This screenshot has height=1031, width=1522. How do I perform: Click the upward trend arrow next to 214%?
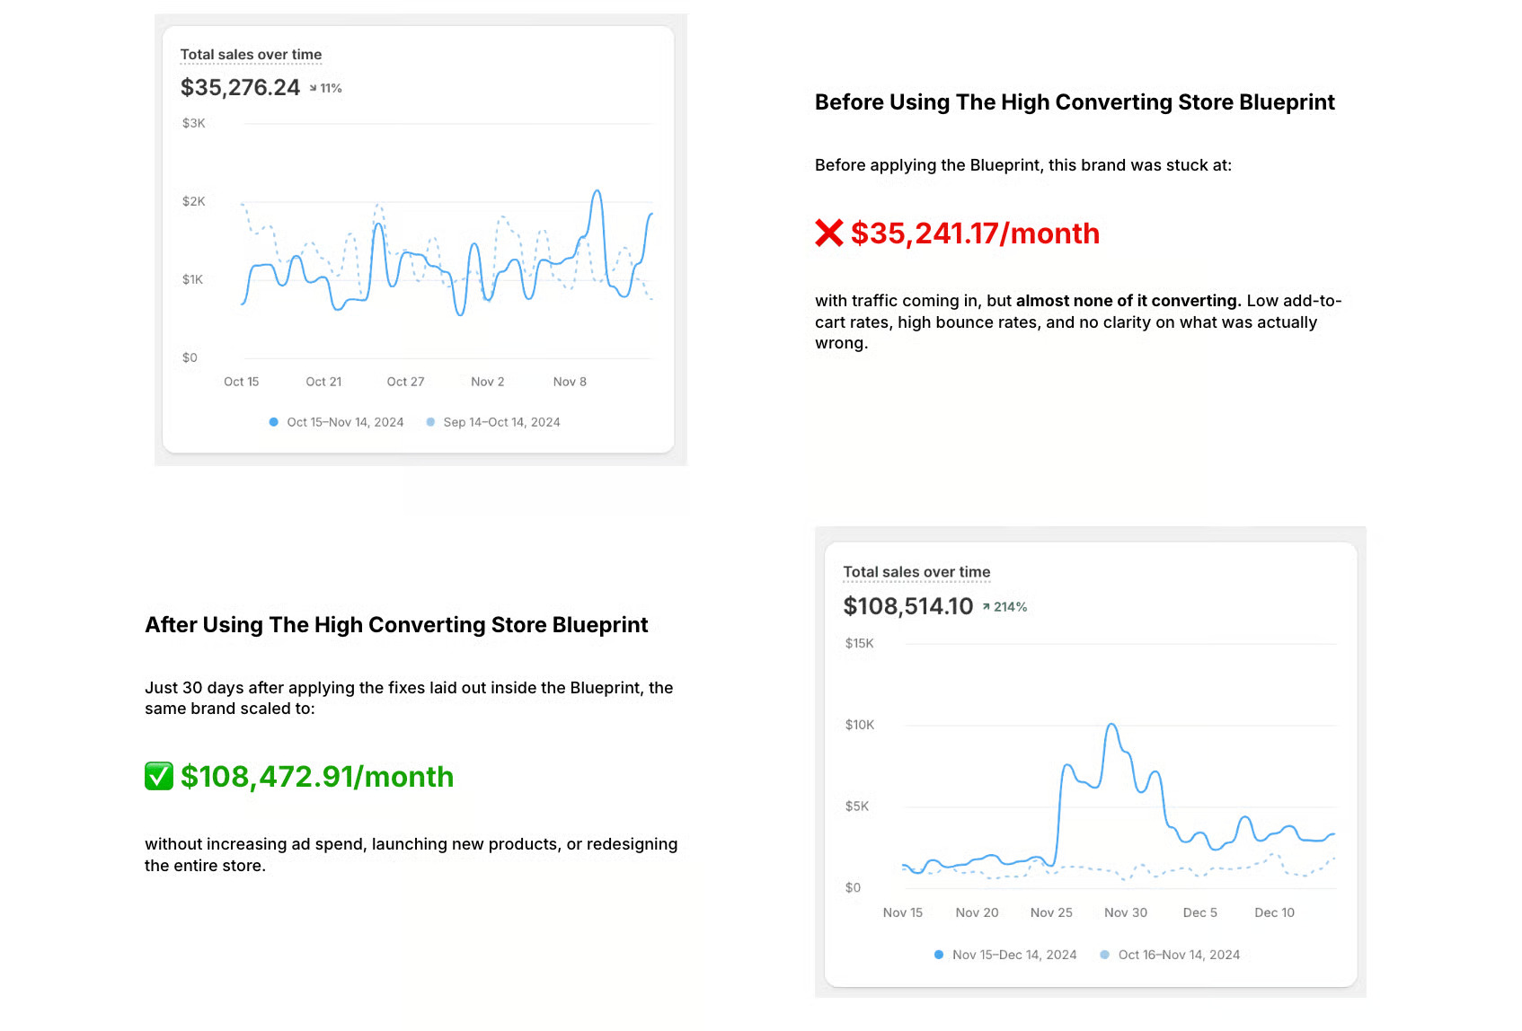coord(986,607)
